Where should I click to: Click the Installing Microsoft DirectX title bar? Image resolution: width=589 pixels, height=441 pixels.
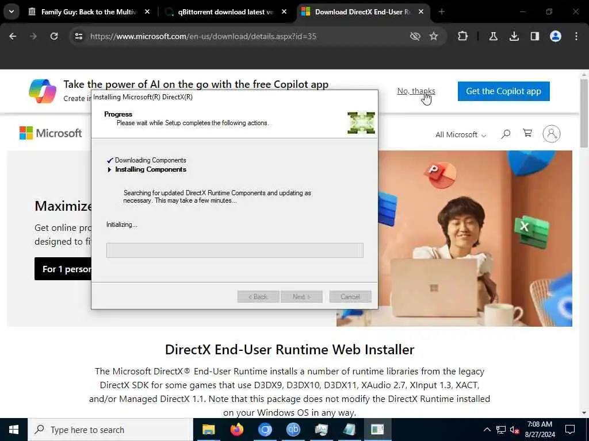pyautogui.click(x=235, y=96)
